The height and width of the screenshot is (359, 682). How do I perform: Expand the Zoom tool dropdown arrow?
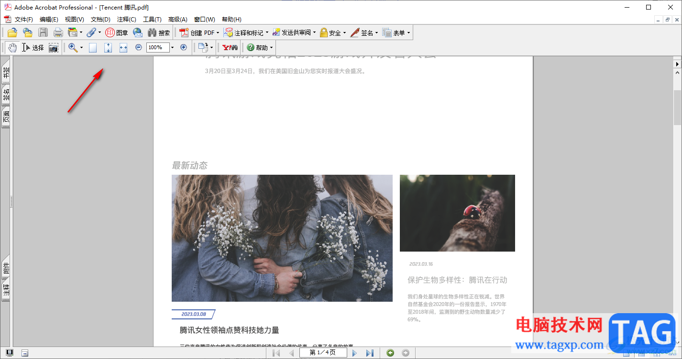(x=81, y=47)
